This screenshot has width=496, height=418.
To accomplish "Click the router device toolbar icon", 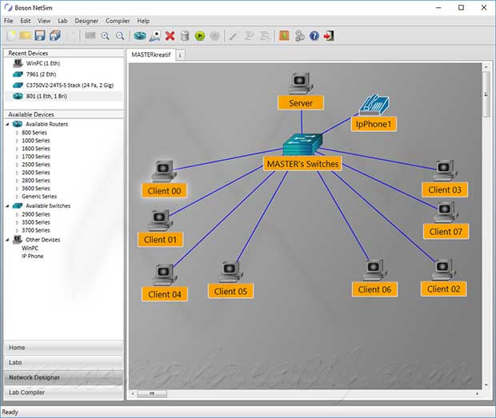I will 140,36.
